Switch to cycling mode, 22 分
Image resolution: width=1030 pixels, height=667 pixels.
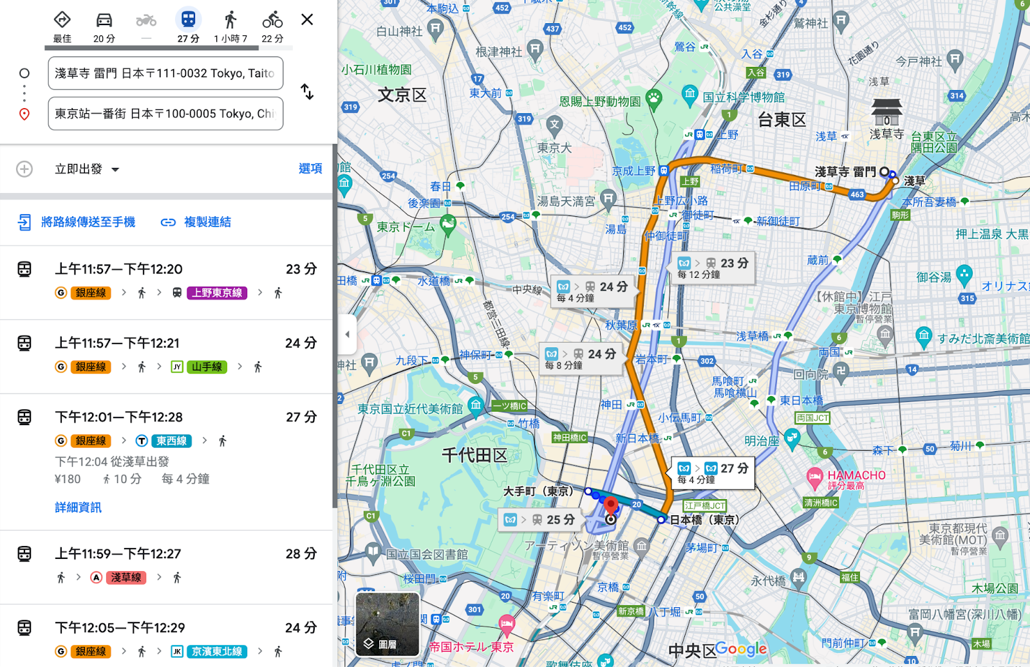pos(272,27)
